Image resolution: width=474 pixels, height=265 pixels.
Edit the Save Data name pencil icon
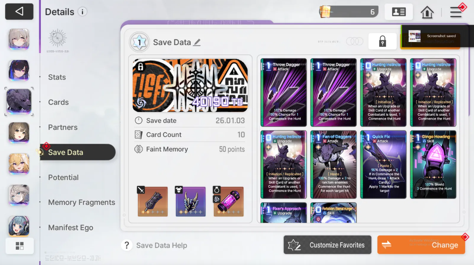pos(197,42)
